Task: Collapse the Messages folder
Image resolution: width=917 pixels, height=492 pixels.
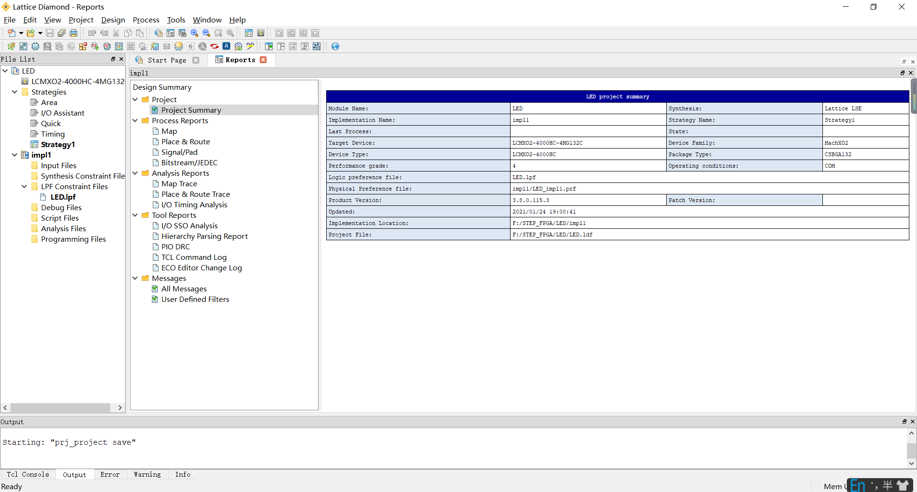Action: [135, 278]
